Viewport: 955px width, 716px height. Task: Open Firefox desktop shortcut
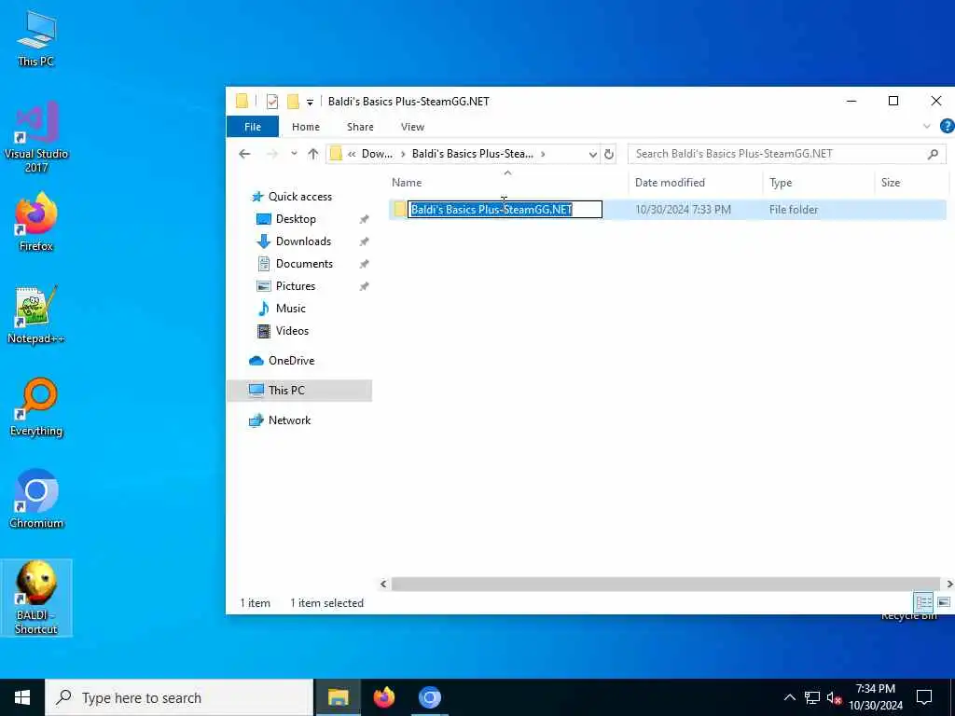36,222
